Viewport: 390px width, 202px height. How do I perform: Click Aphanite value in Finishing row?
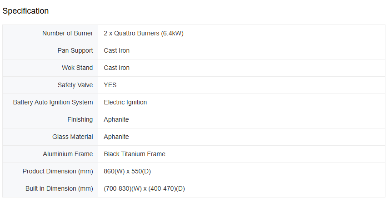pyautogui.click(x=116, y=119)
